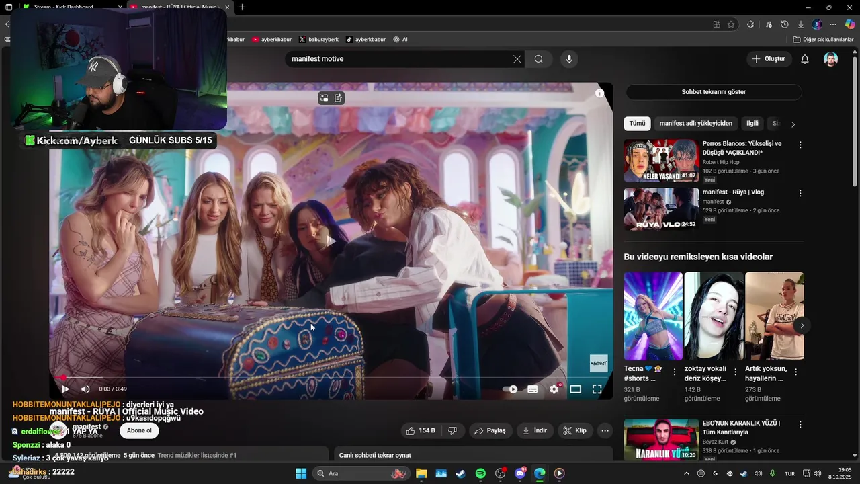Open manifest - Rüya | Vlog video
Screen dimensions: 860x484
(661, 209)
